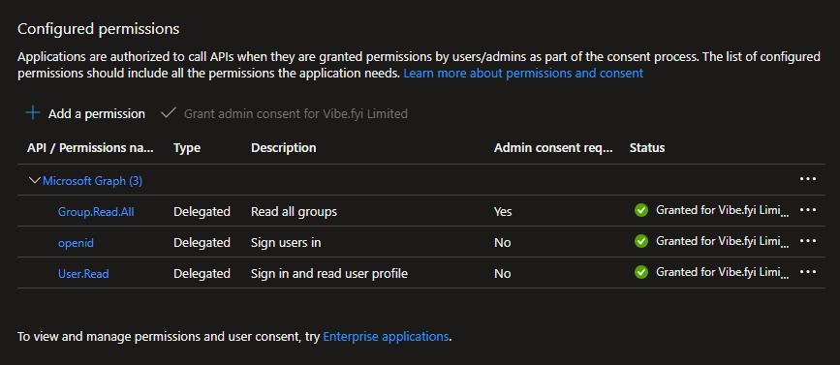This screenshot has height=365, width=840.
Task: Click green granted status icon for openid
Action: coord(640,241)
